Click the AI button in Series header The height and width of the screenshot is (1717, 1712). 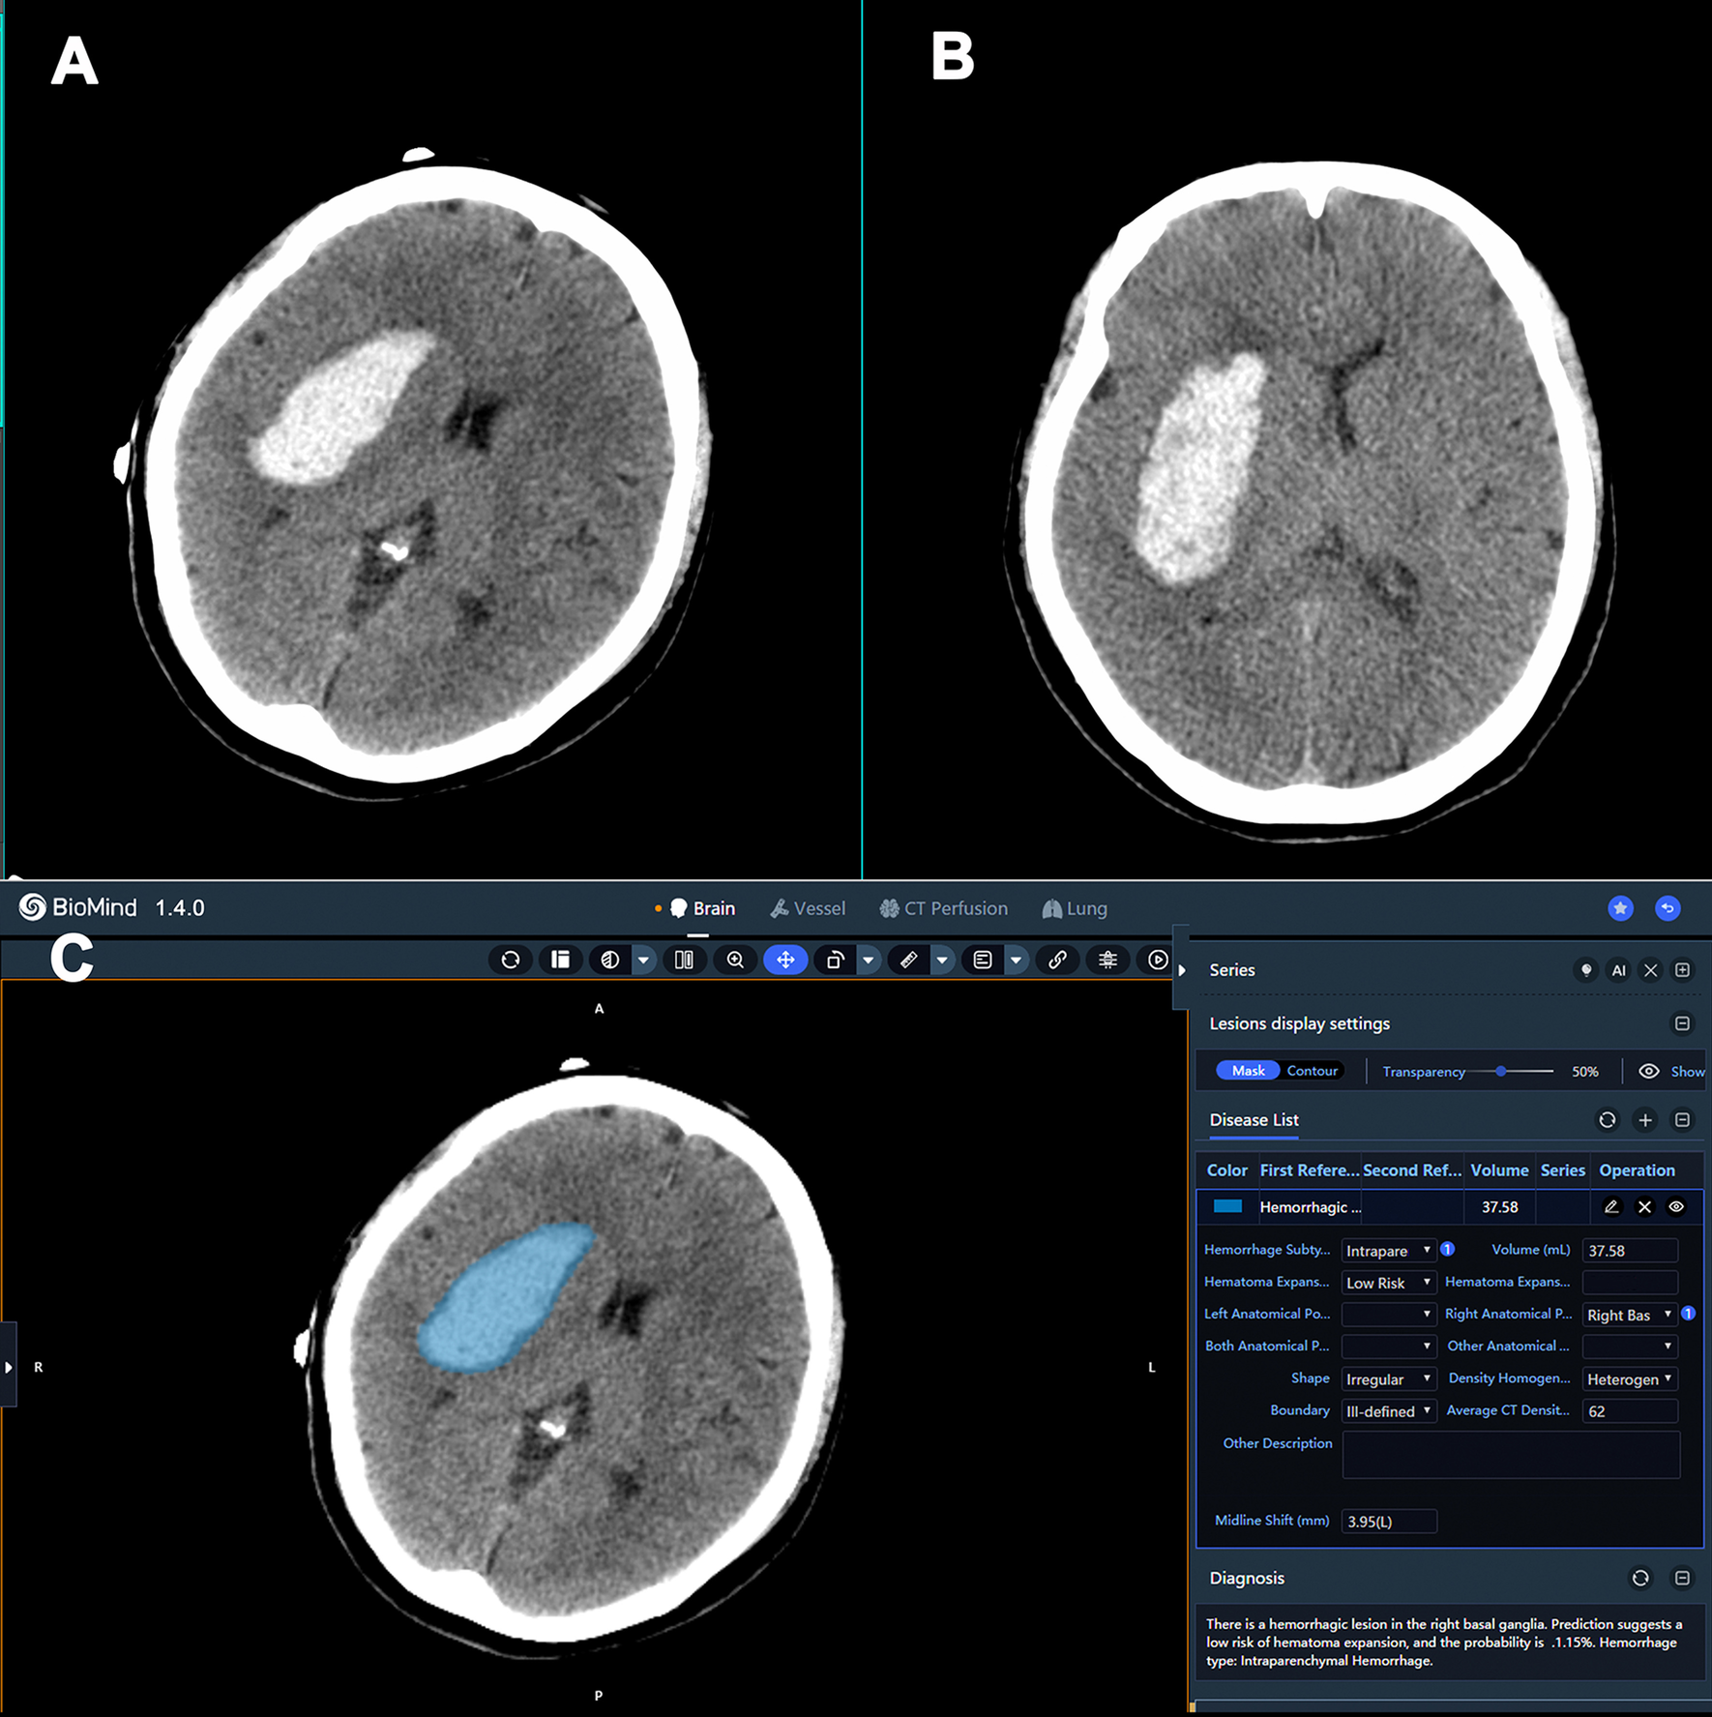[x=1618, y=970]
